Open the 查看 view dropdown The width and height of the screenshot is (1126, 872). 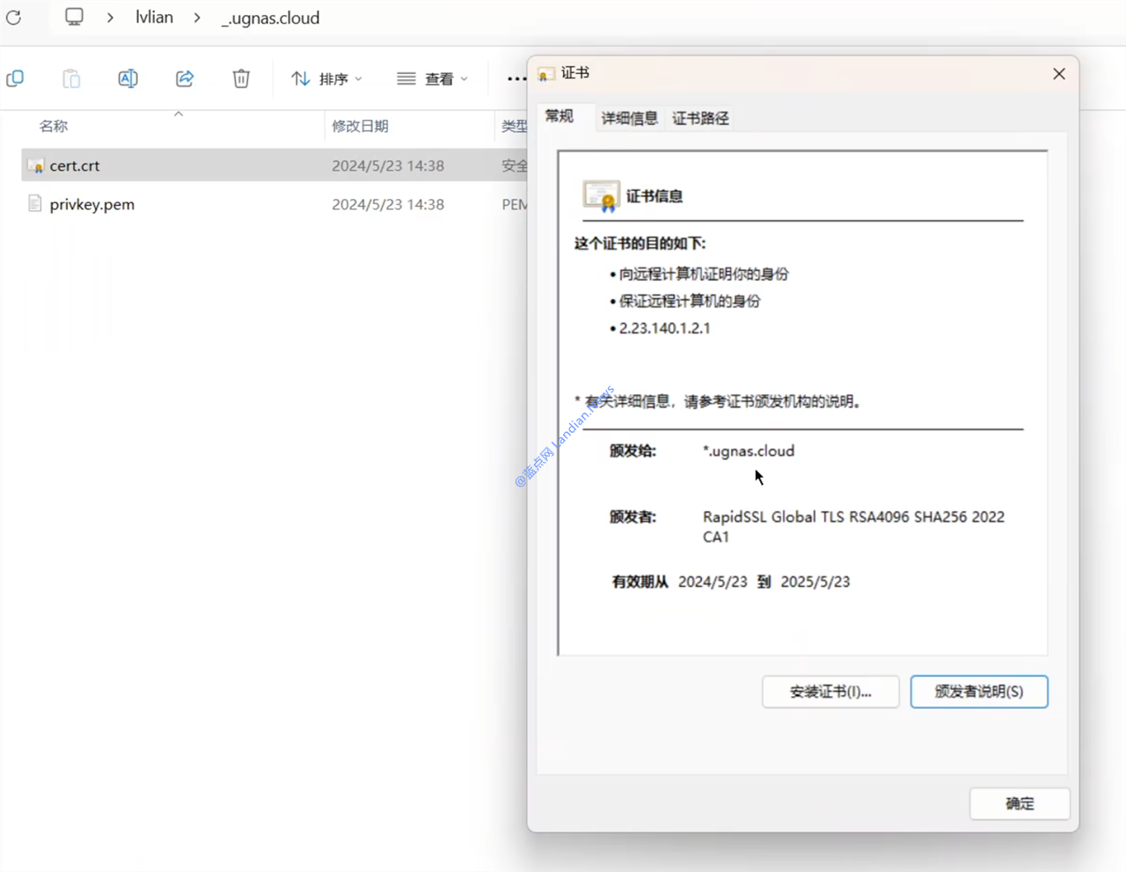coord(432,79)
